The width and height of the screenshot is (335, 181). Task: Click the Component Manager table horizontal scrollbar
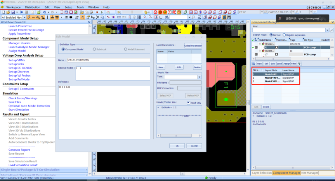tap(273, 59)
